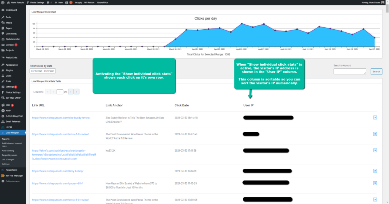Delete the larry-ludwig click row
This screenshot has width=389, height=204.
pos(375,171)
